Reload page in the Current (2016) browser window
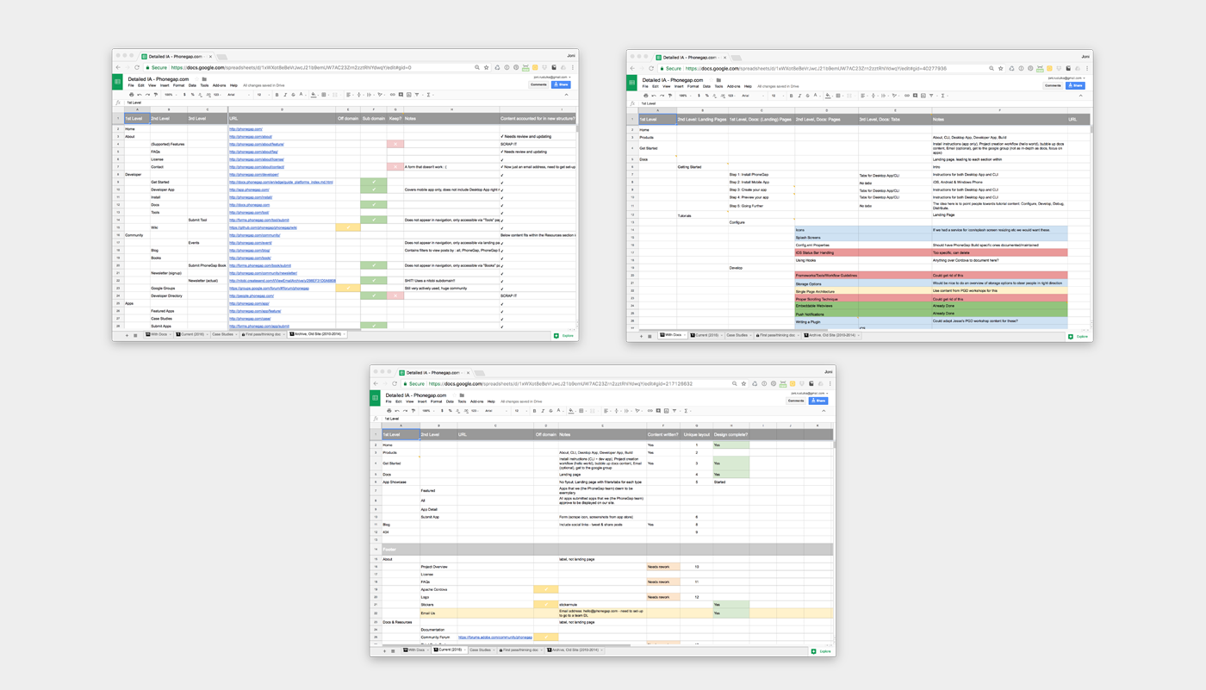The image size is (1206, 690). tap(395, 383)
